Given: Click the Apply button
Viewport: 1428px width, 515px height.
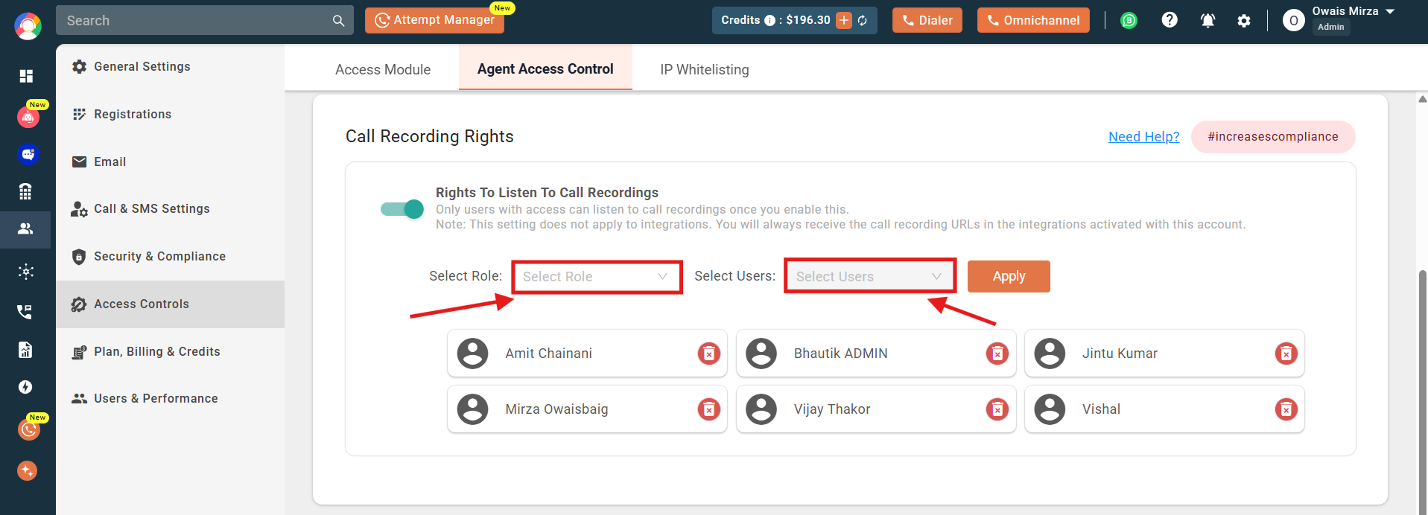Looking at the screenshot, I should tap(1009, 276).
